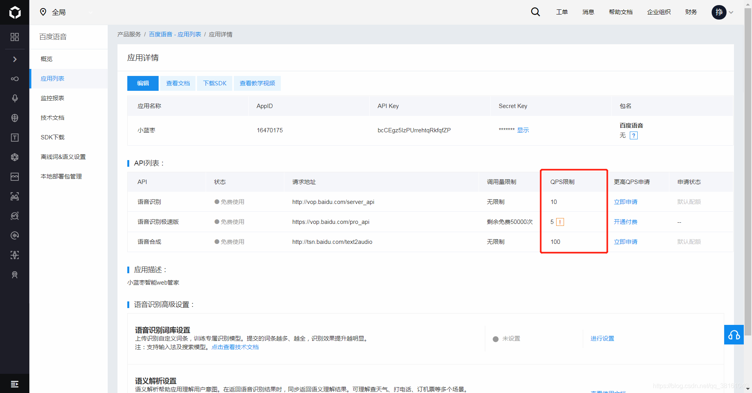Click the API Key value bcCEgz5lzPUrrehtqRkfqfZP

tap(414, 130)
